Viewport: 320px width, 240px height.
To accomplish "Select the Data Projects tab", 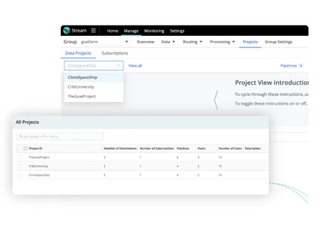I will pyautogui.click(x=78, y=53).
